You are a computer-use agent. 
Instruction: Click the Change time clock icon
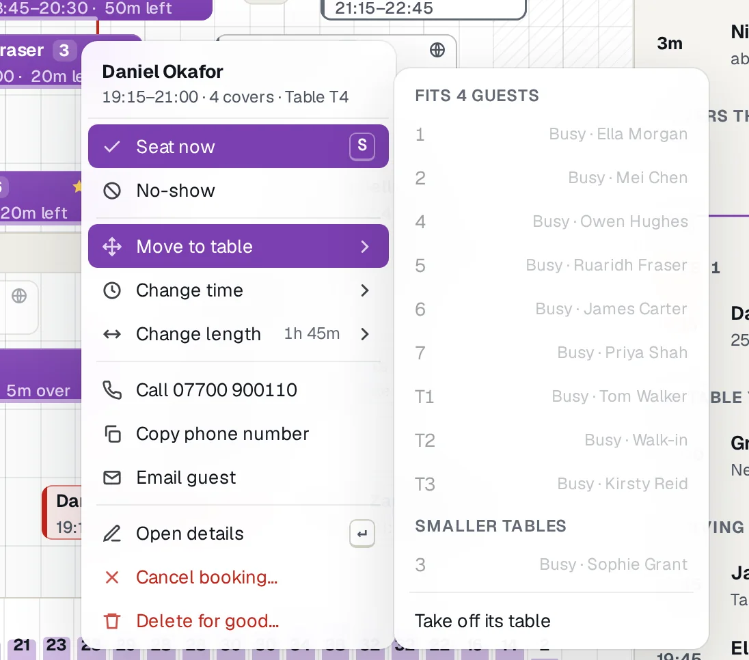click(x=112, y=290)
